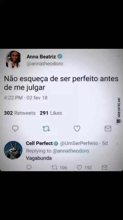Open Anna Beatriz display name

pyautogui.click(x=41, y=57)
